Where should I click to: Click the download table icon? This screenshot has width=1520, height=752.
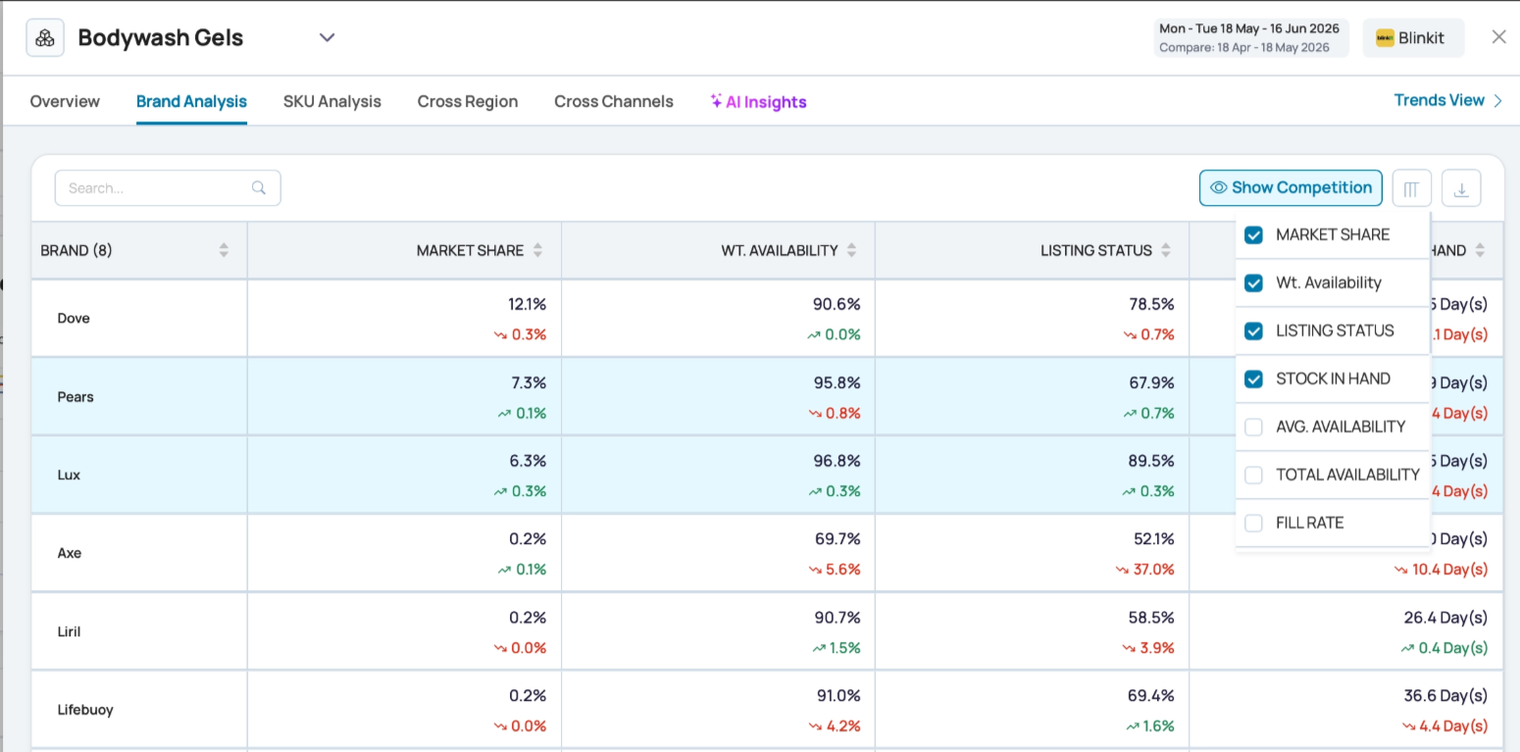(x=1460, y=188)
